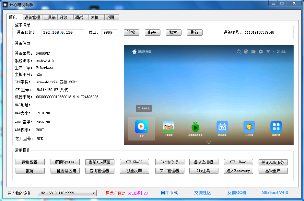
Task: Open the 千寻 TV app icon in preview
Action: click(142, 127)
